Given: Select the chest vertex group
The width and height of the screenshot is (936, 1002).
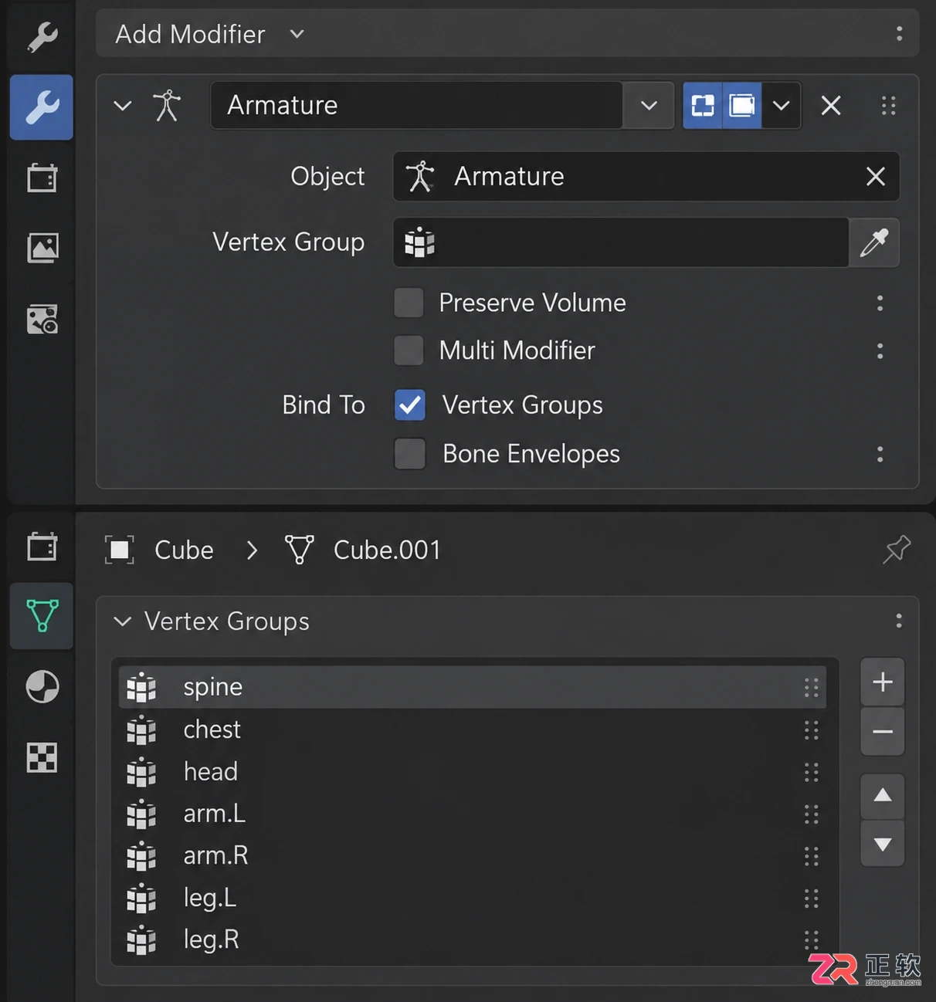Looking at the screenshot, I should pyautogui.click(x=473, y=729).
